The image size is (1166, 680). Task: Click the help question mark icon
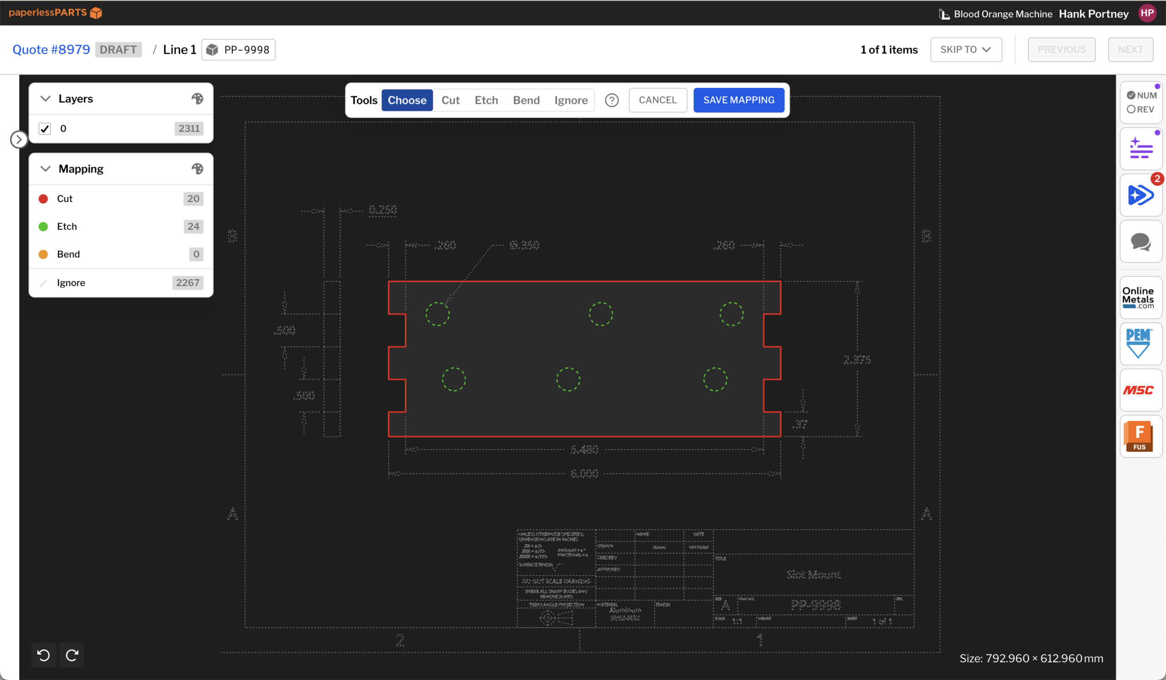click(x=612, y=100)
